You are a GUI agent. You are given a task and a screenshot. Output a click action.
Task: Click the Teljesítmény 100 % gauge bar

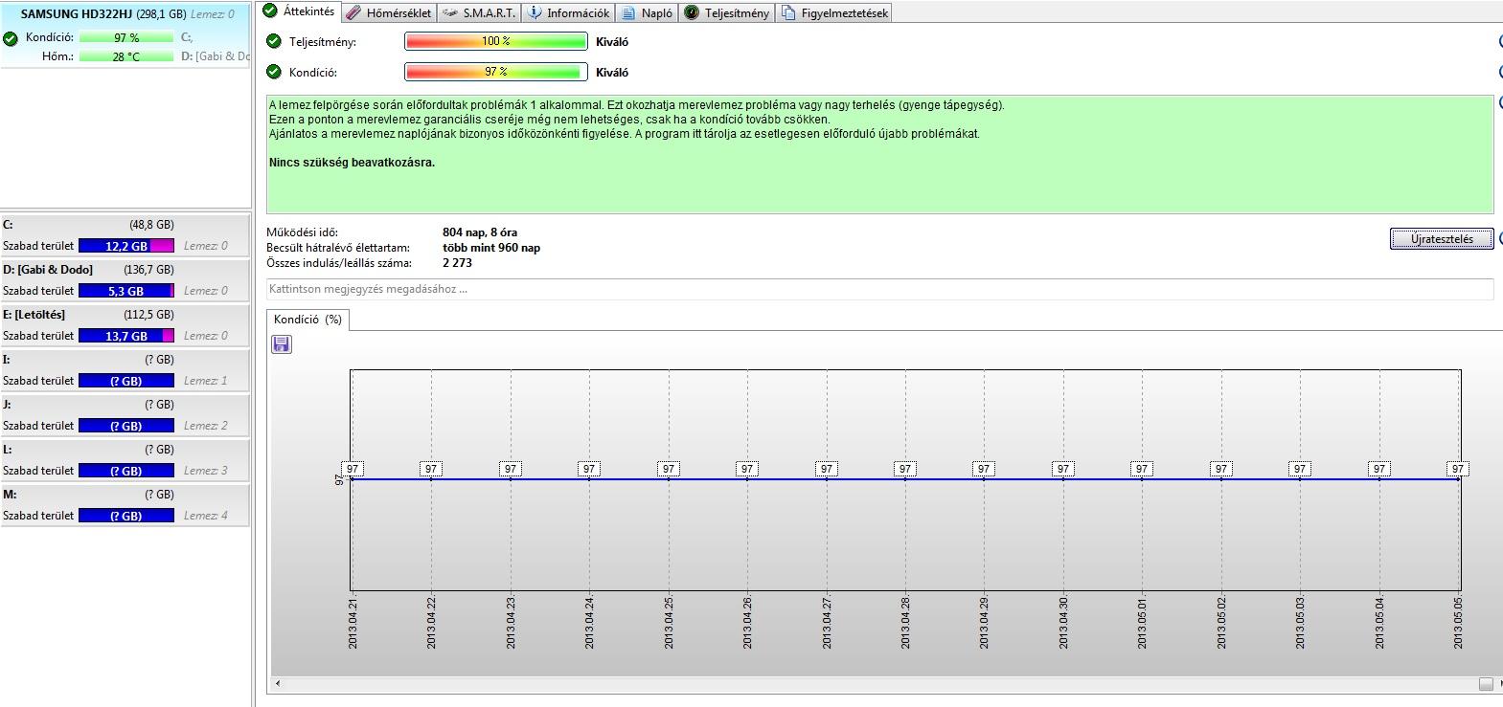coord(496,41)
